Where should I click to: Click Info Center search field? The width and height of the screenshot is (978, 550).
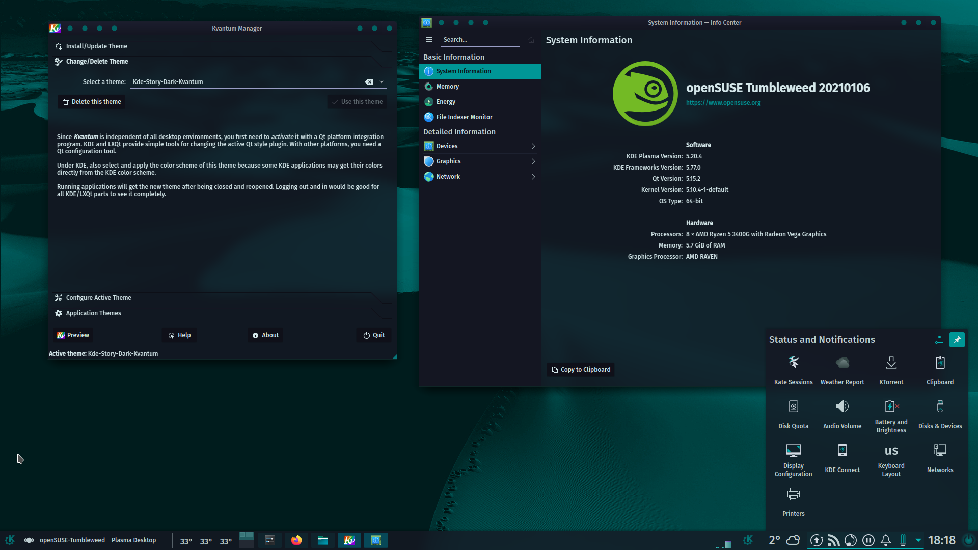pos(480,40)
